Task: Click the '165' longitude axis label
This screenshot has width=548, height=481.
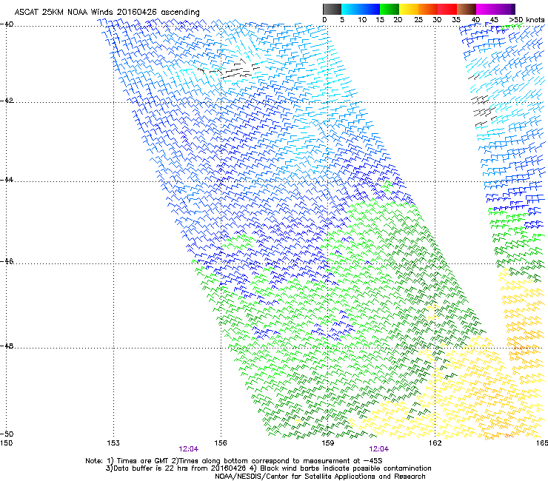Action: point(542,443)
